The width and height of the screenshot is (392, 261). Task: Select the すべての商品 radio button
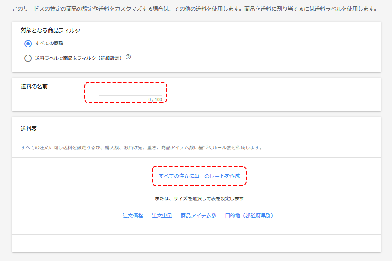pyautogui.click(x=28, y=44)
